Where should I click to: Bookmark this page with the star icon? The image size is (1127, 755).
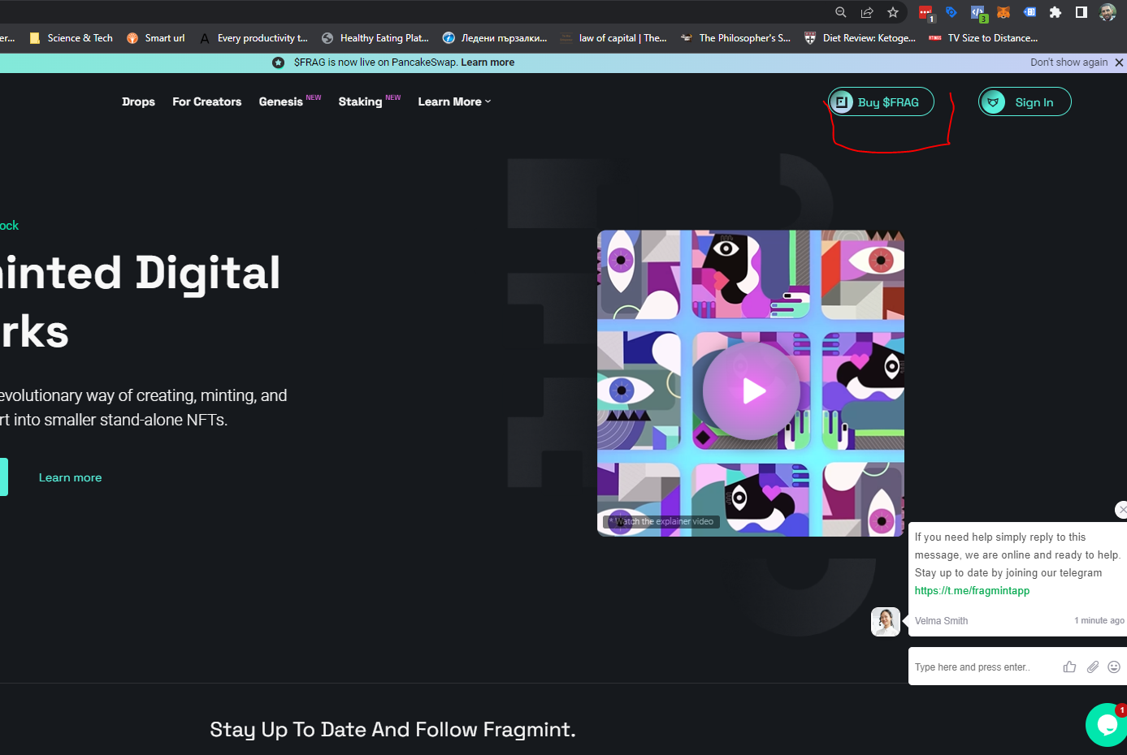(893, 12)
